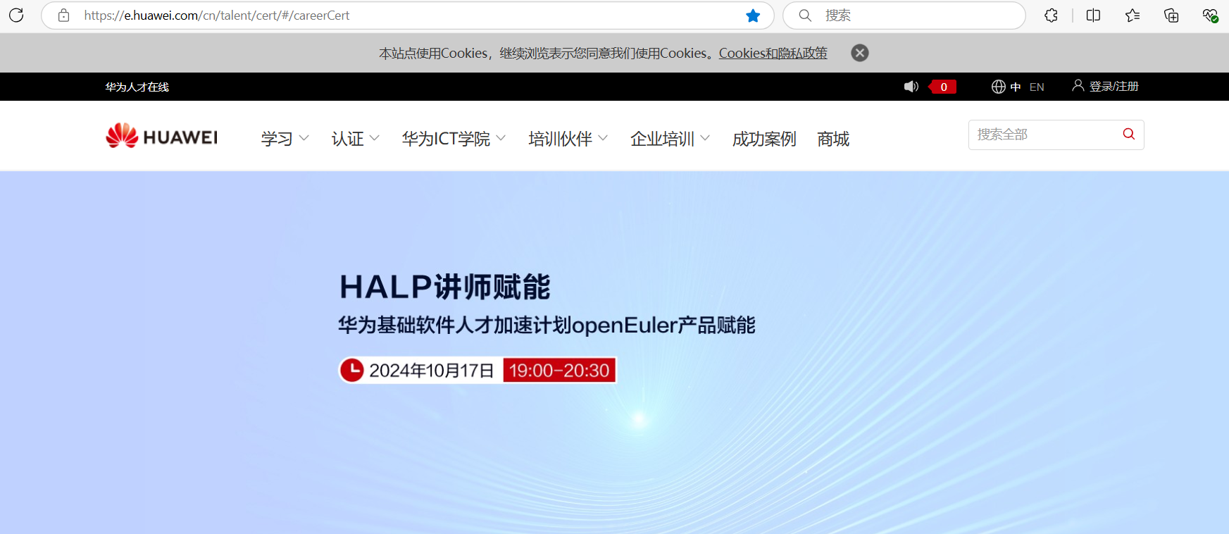The height and width of the screenshot is (534, 1229).
Task: Expand the 企业培训 menu
Action: pos(670,139)
